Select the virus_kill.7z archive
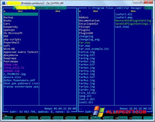The height and width of the screenshot is (122, 155). [14, 68]
